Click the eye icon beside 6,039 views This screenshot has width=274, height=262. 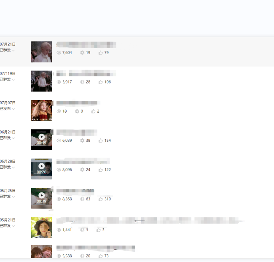coord(59,140)
